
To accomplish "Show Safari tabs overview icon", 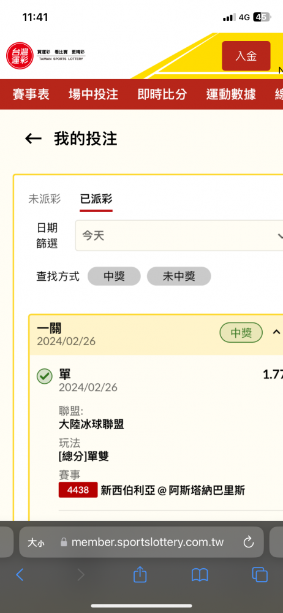I will pos(260,574).
